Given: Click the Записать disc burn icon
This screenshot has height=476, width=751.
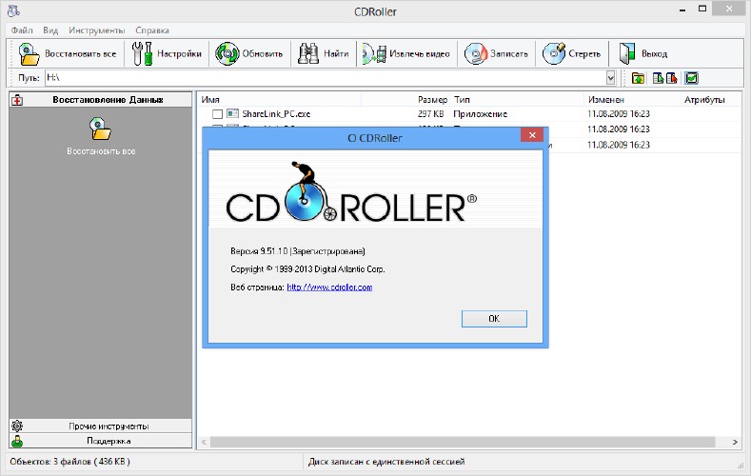Looking at the screenshot, I should pyautogui.click(x=476, y=53).
